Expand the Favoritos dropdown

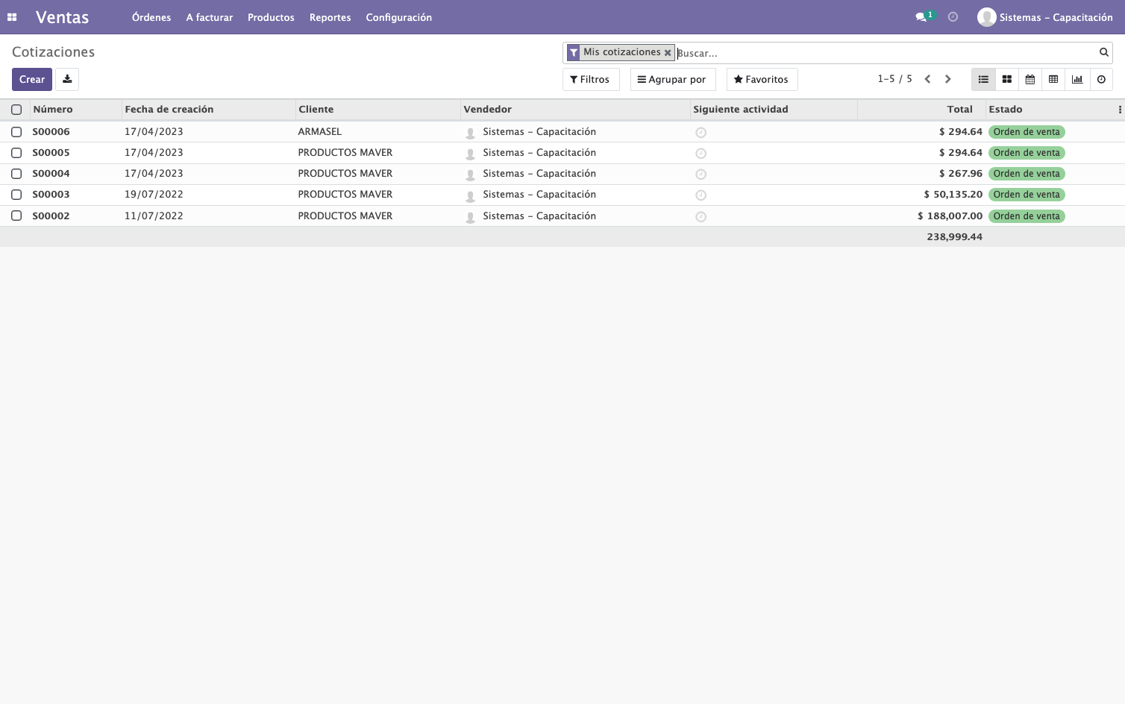click(762, 79)
